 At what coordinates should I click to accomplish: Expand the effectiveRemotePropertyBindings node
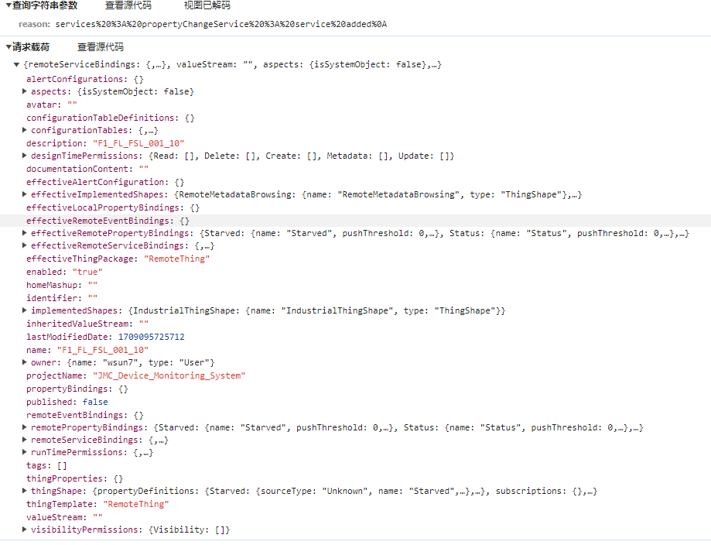click(25, 233)
